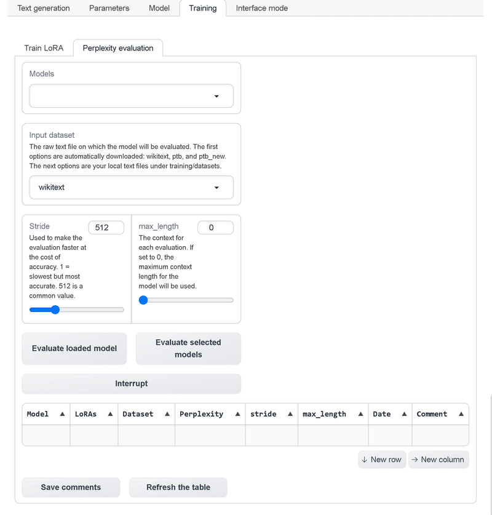This screenshot has width=492, height=515.
Task: Click the max_length slider handle
Action: tap(143, 300)
